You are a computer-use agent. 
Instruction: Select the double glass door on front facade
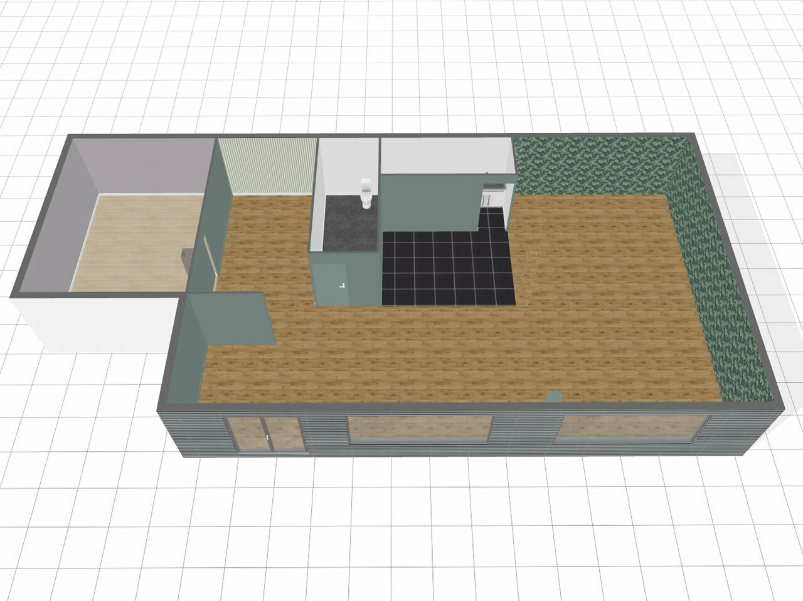267,434
